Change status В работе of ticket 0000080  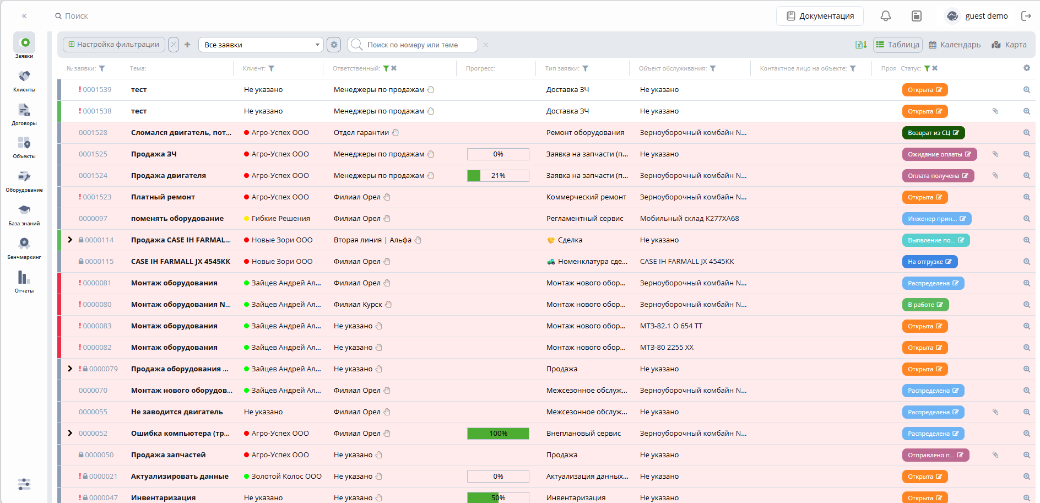[x=925, y=305]
